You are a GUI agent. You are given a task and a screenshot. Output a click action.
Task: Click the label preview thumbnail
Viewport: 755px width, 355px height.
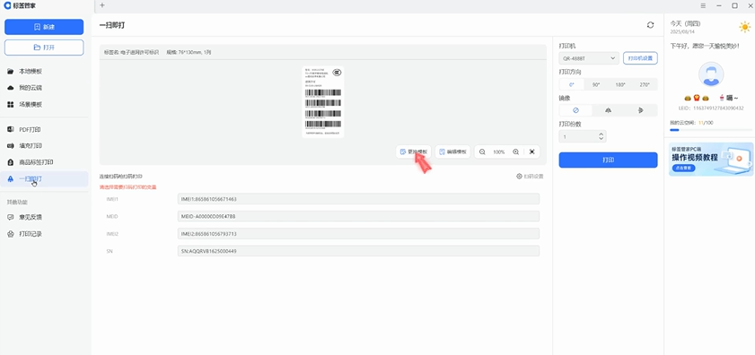click(x=323, y=101)
